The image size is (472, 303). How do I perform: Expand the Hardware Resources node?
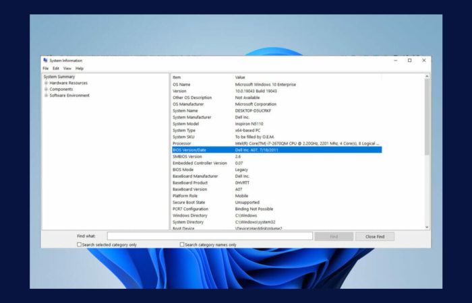(x=46, y=83)
